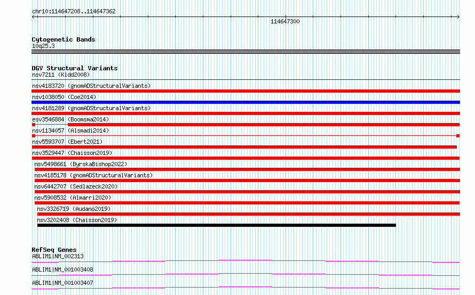The image size is (475, 295).
Task: Open variant nsv4185178 (gnomADStructuralVariants)
Action: pos(93,175)
